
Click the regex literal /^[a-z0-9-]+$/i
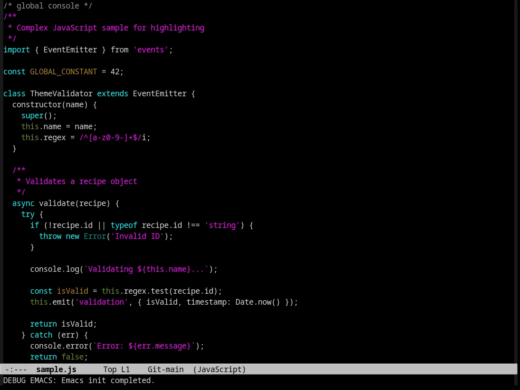click(x=113, y=137)
